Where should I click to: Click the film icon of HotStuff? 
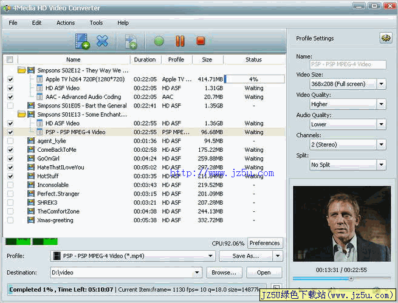click(31, 176)
